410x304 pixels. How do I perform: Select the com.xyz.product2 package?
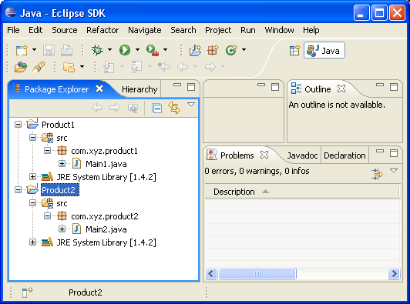click(105, 216)
